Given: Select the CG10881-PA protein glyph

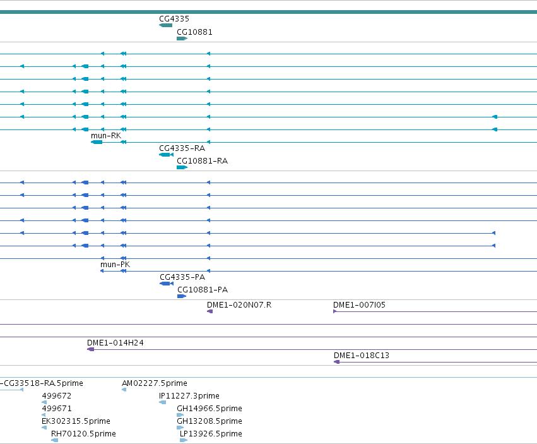Looking at the screenshot, I should [x=182, y=296].
